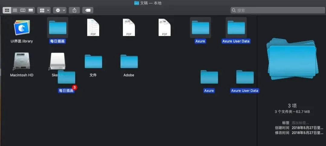Viewport: 326px width, 146px height.
Task: Click the Share toolbar button
Action: point(74,10)
